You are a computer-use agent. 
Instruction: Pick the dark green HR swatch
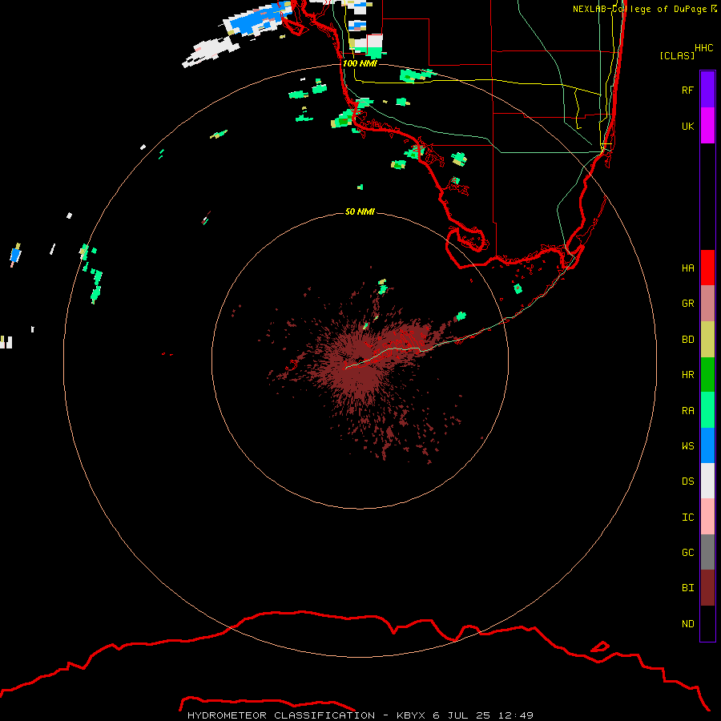point(707,375)
